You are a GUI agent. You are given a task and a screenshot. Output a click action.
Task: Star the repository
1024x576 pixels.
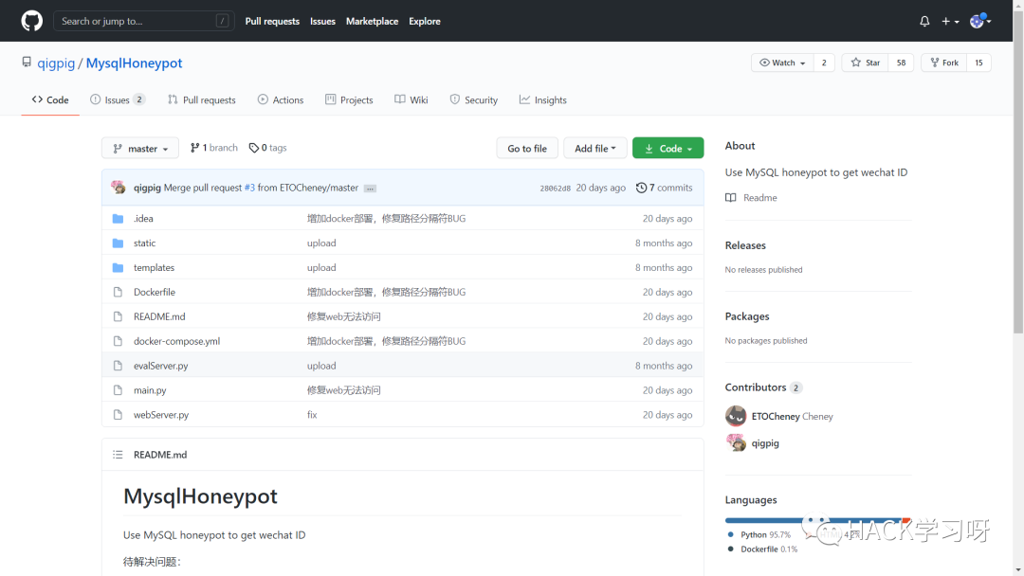866,63
